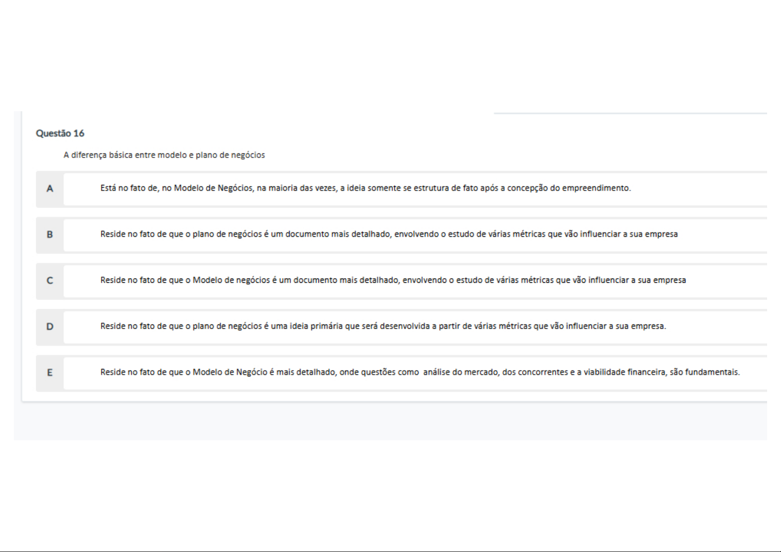Select answer letter A
This screenshot has height=552, width=781.
coord(50,189)
